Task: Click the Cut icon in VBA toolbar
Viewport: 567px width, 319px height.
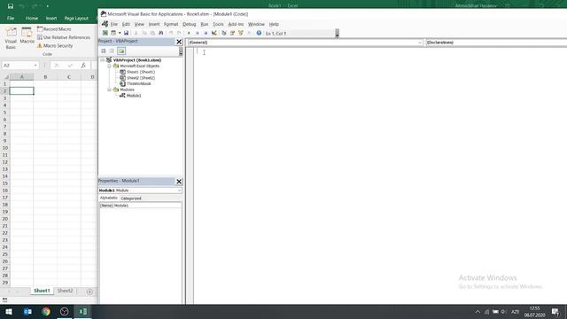Action: click(136, 33)
